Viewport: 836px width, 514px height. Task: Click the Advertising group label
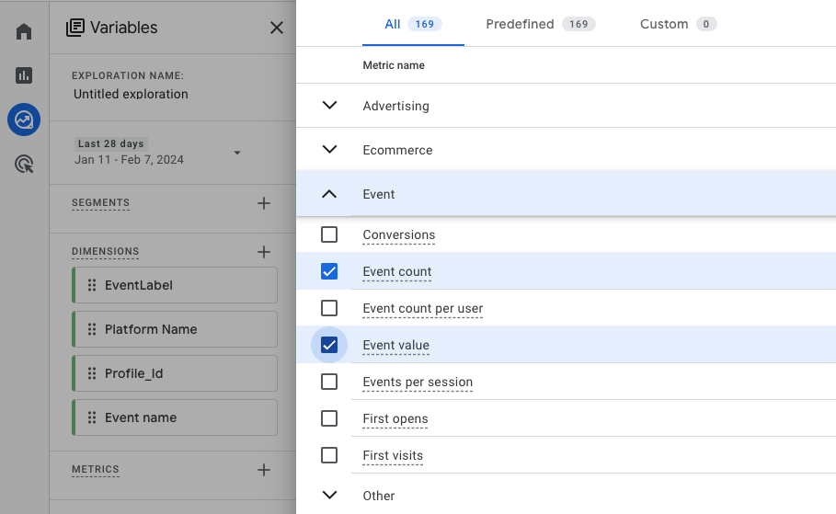(x=395, y=106)
